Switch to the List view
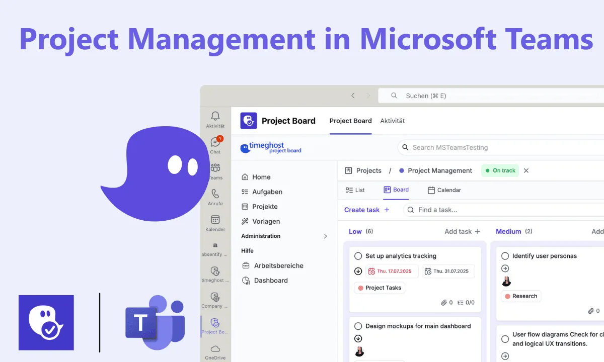This screenshot has width=604, height=362. [355, 190]
